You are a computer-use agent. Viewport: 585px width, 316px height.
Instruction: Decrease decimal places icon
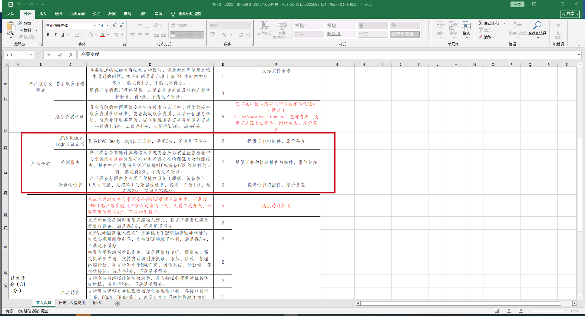pos(248,35)
